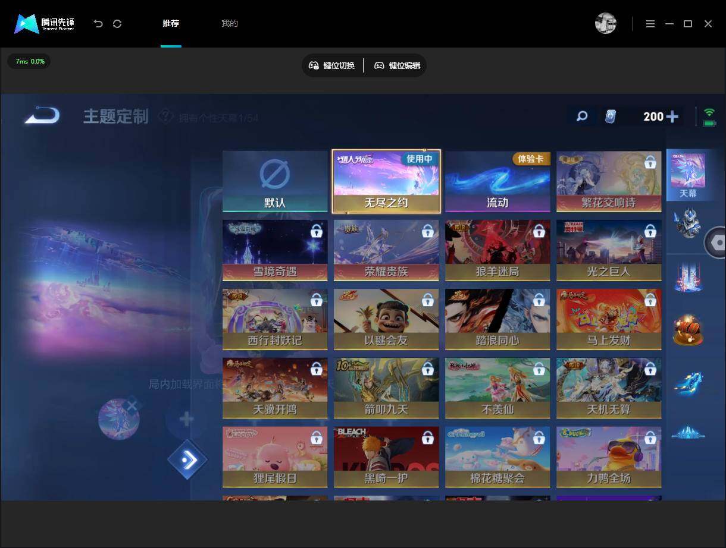The height and width of the screenshot is (548, 726).
Task: Select the 棉花糖聚会 theme
Action: tap(497, 457)
